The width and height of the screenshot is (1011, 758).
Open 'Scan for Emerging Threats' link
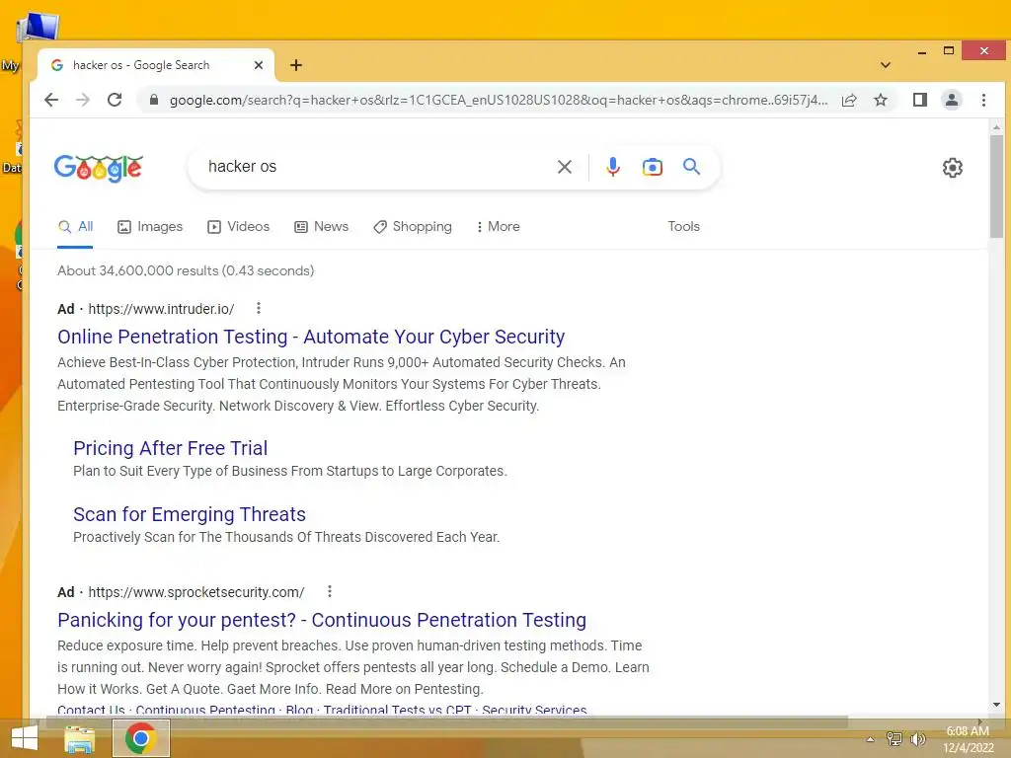click(x=190, y=514)
